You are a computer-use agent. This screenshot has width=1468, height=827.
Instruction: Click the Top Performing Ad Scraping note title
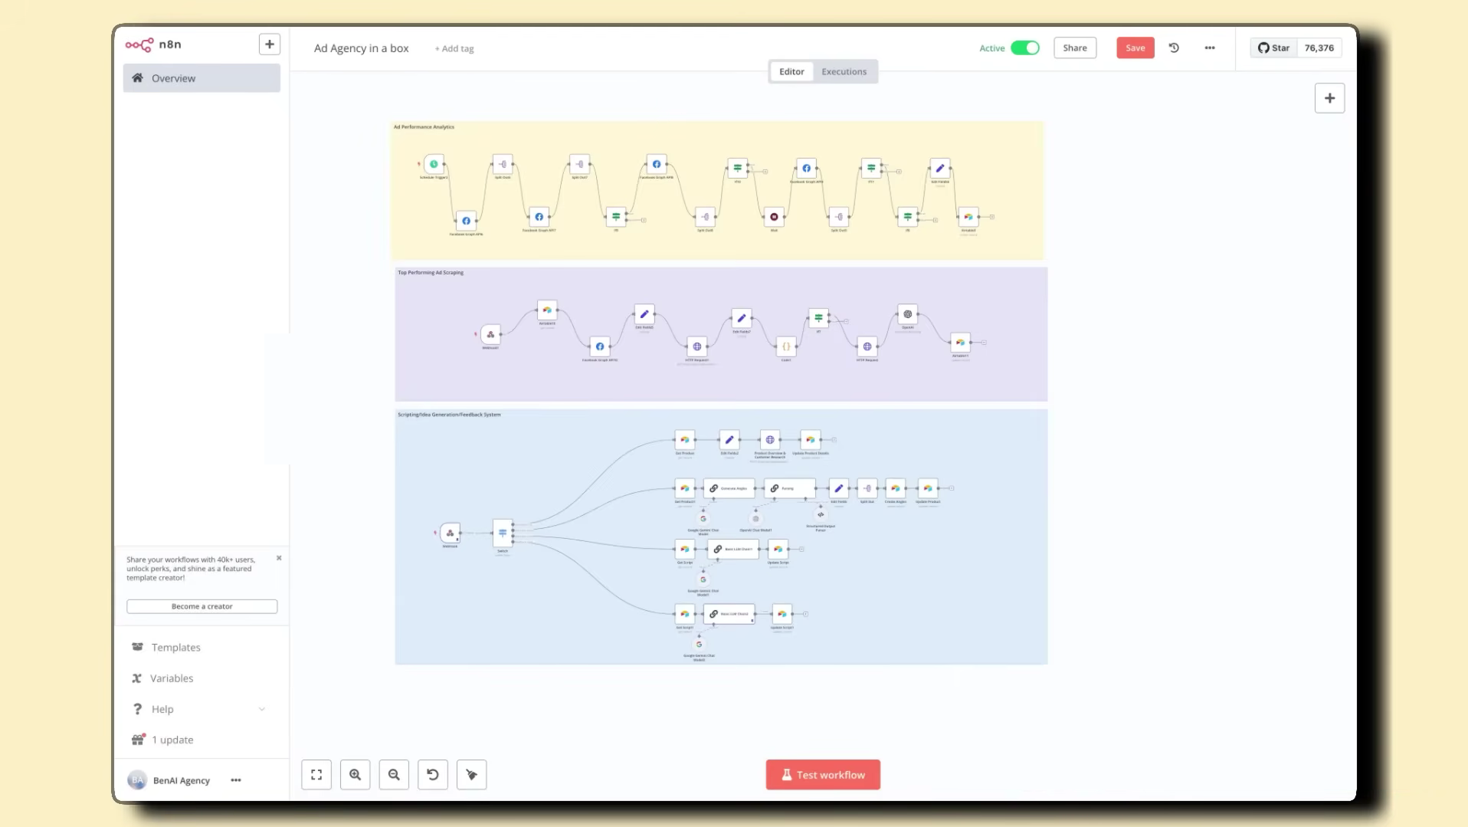431,272
